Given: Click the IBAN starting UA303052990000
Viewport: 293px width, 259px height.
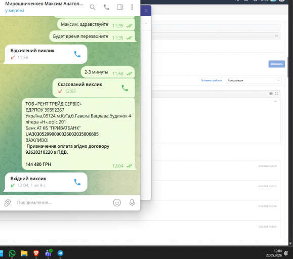Looking at the screenshot, I should coord(62,134).
